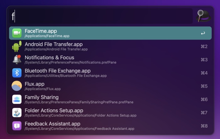Click the purple Feedback Assistant icon
Viewport: 220px width, 139px height.
click(x=17, y=126)
